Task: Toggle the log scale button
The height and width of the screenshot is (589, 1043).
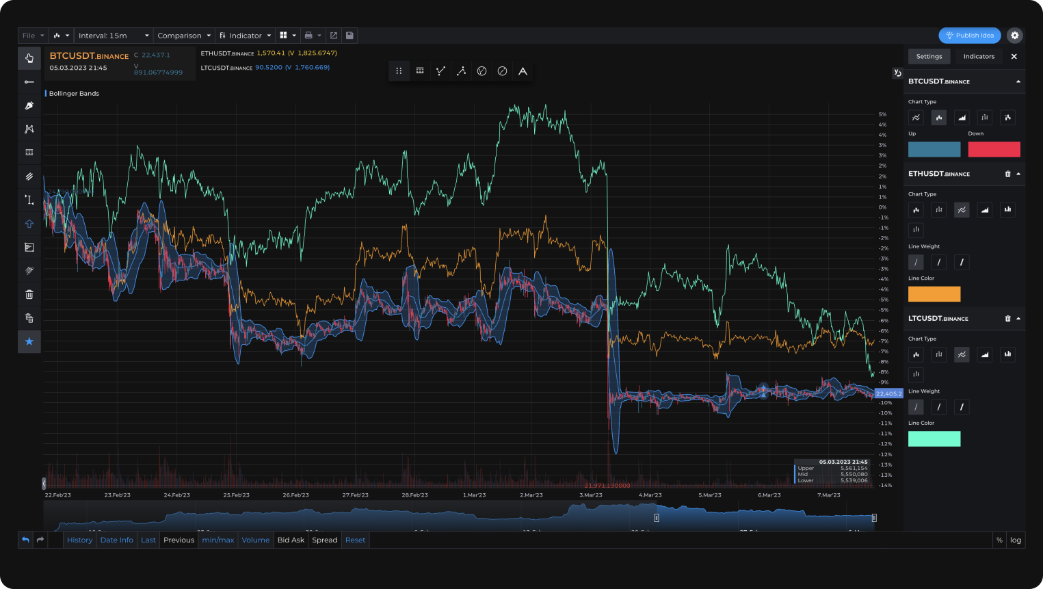Action: (1016, 540)
